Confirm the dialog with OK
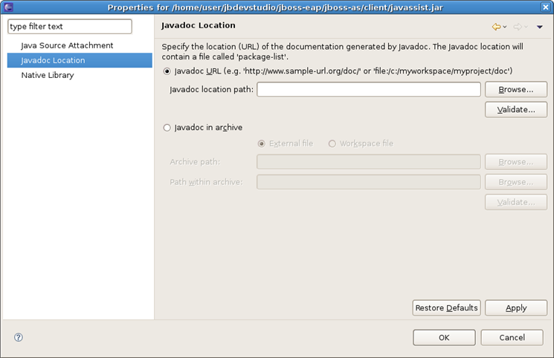 pos(444,337)
